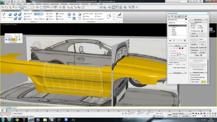217x122 pixels.
Task: Click the Pick tool icon
Action: (x=109, y=16)
